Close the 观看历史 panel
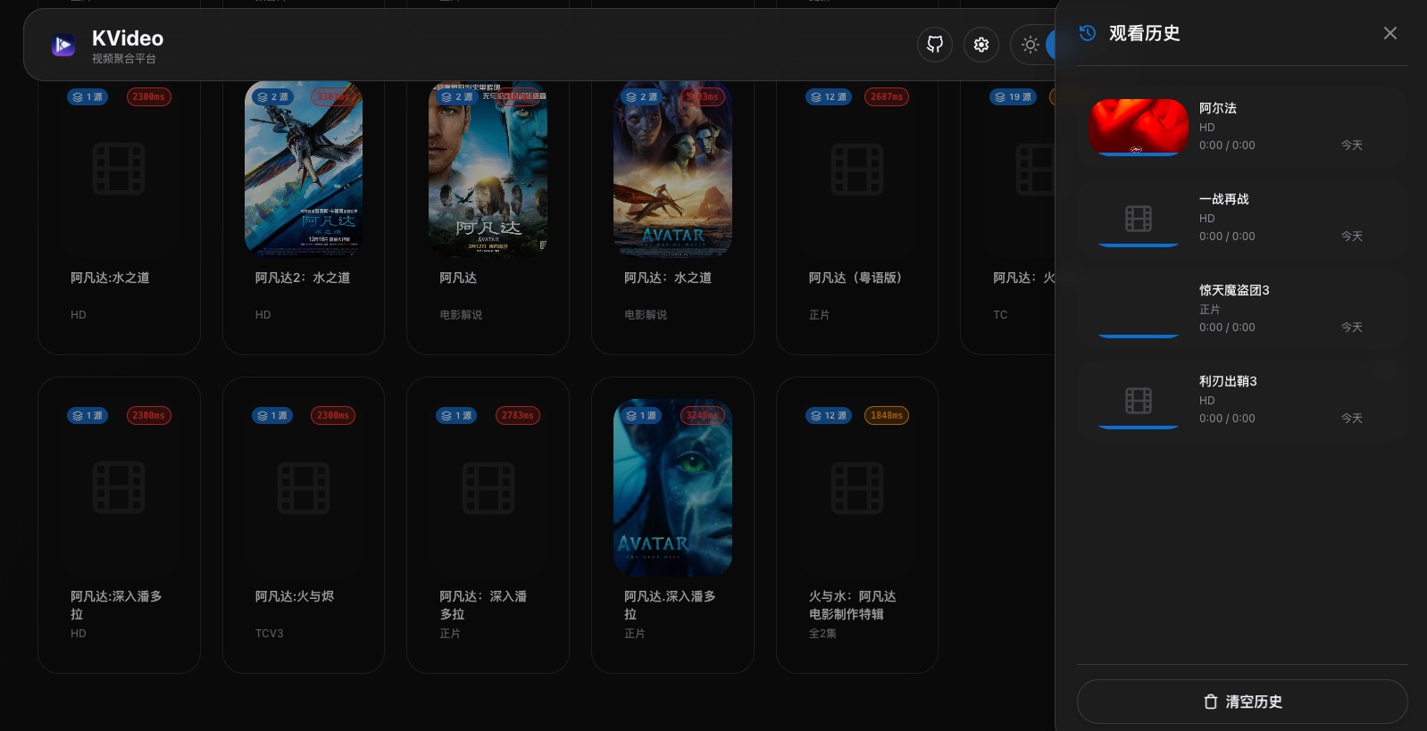The width and height of the screenshot is (1427, 731). coord(1390,33)
